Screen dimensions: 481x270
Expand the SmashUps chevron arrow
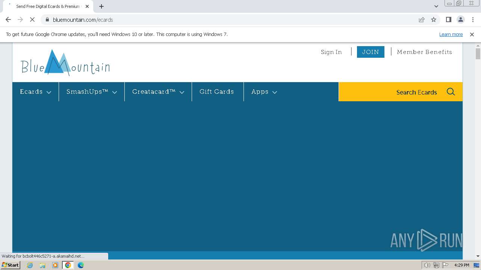pos(115,92)
